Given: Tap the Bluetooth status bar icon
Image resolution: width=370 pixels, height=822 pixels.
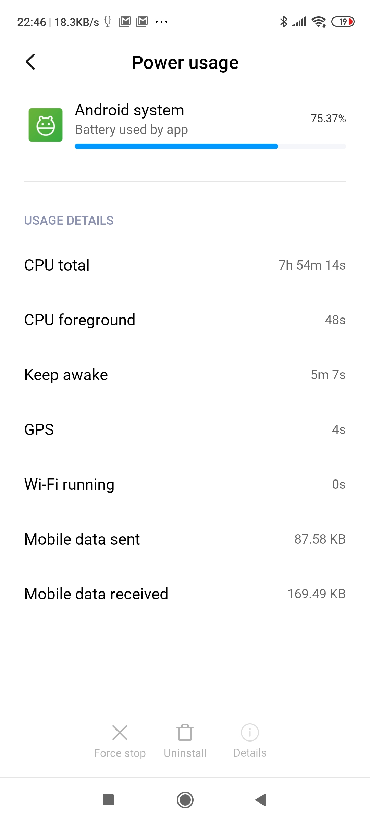Looking at the screenshot, I should point(284,22).
